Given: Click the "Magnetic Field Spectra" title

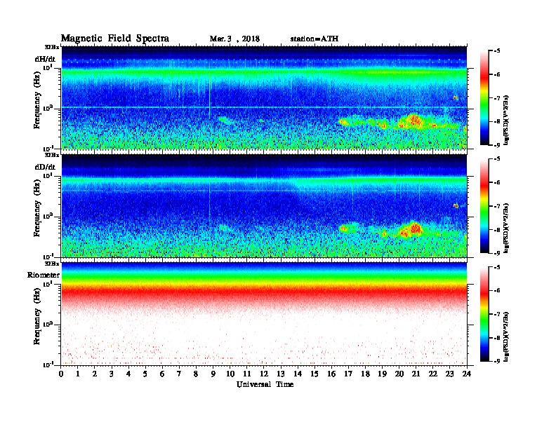Looking at the screenshot, I should [x=115, y=39].
